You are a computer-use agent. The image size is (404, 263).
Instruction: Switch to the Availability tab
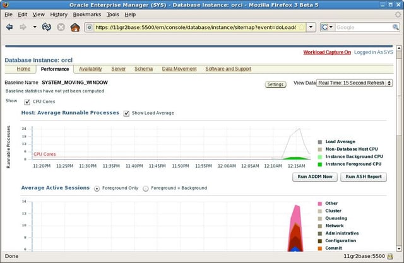point(90,69)
